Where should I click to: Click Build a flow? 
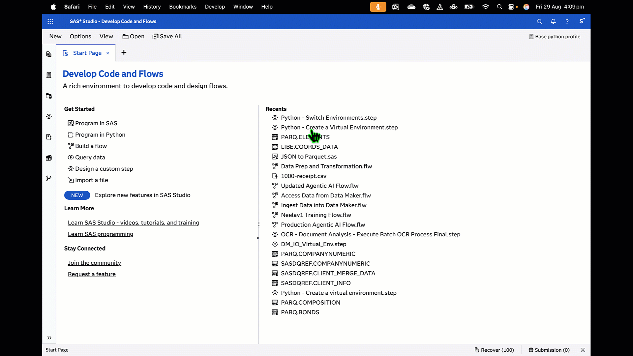87,146
